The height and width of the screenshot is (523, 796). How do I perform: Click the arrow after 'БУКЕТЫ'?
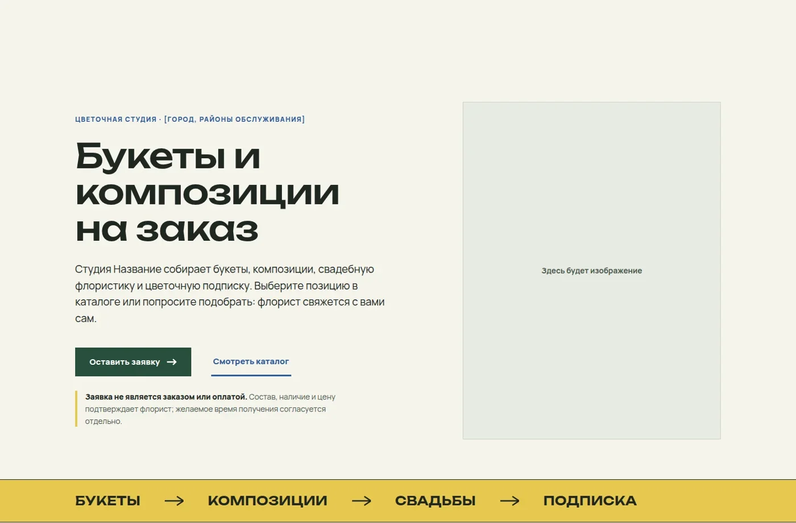(x=174, y=501)
